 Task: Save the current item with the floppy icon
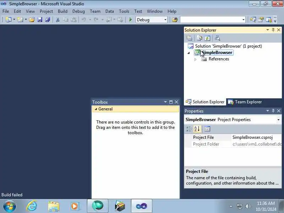click(x=40, y=20)
